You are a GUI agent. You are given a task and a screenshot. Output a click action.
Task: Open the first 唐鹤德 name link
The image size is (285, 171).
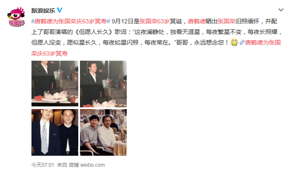[197, 21]
